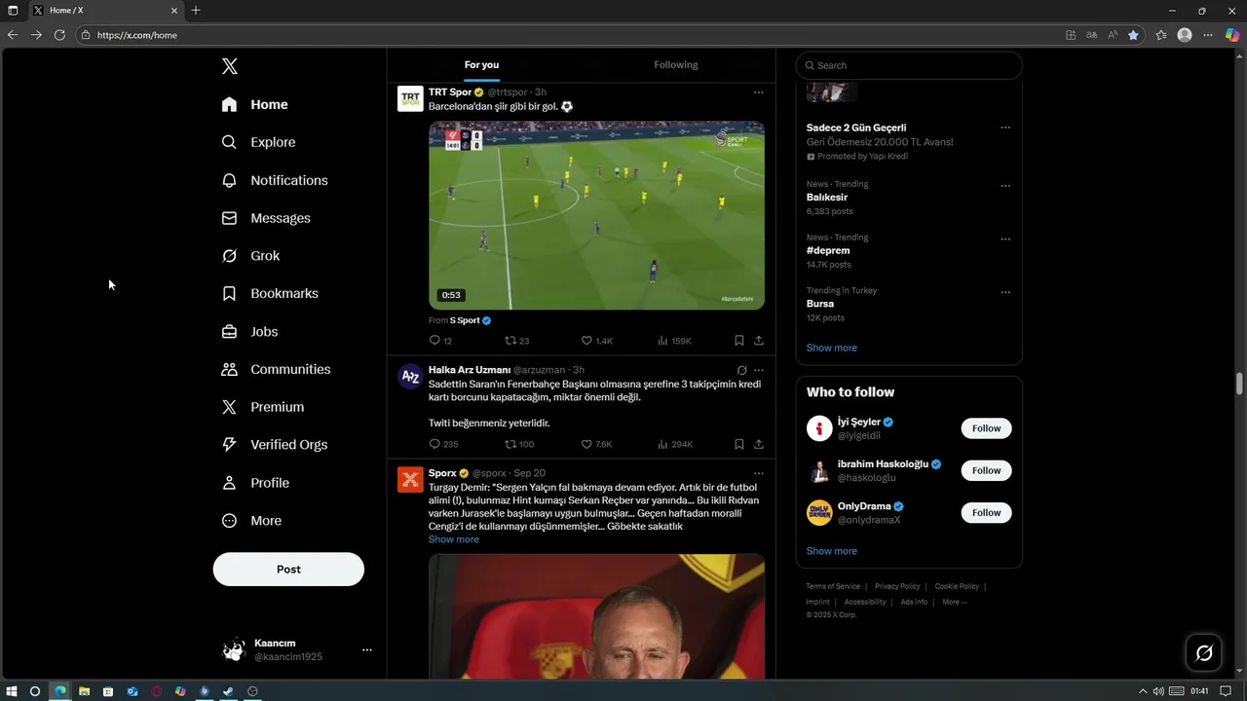Repost the TRT Spor post
The image size is (1247, 701).
(x=517, y=341)
